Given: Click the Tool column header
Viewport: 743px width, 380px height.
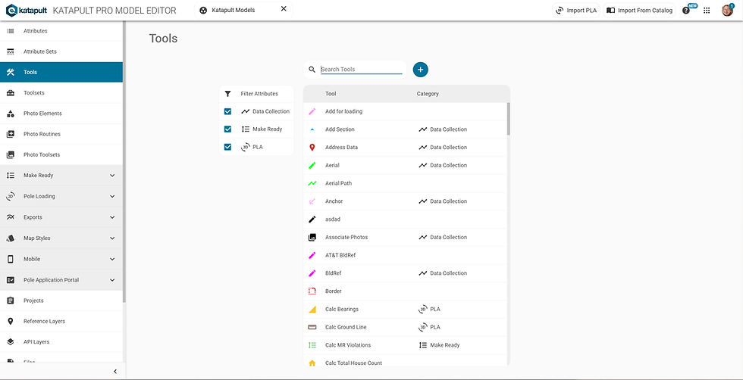Looking at the screenshot, I should coord(331,94).
